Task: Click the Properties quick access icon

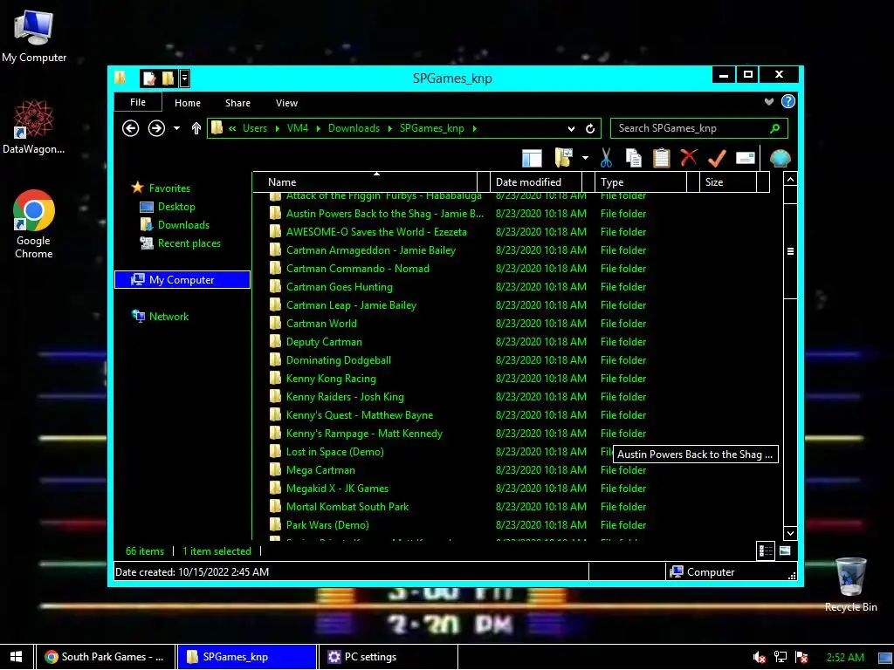Action: [148, 78]
